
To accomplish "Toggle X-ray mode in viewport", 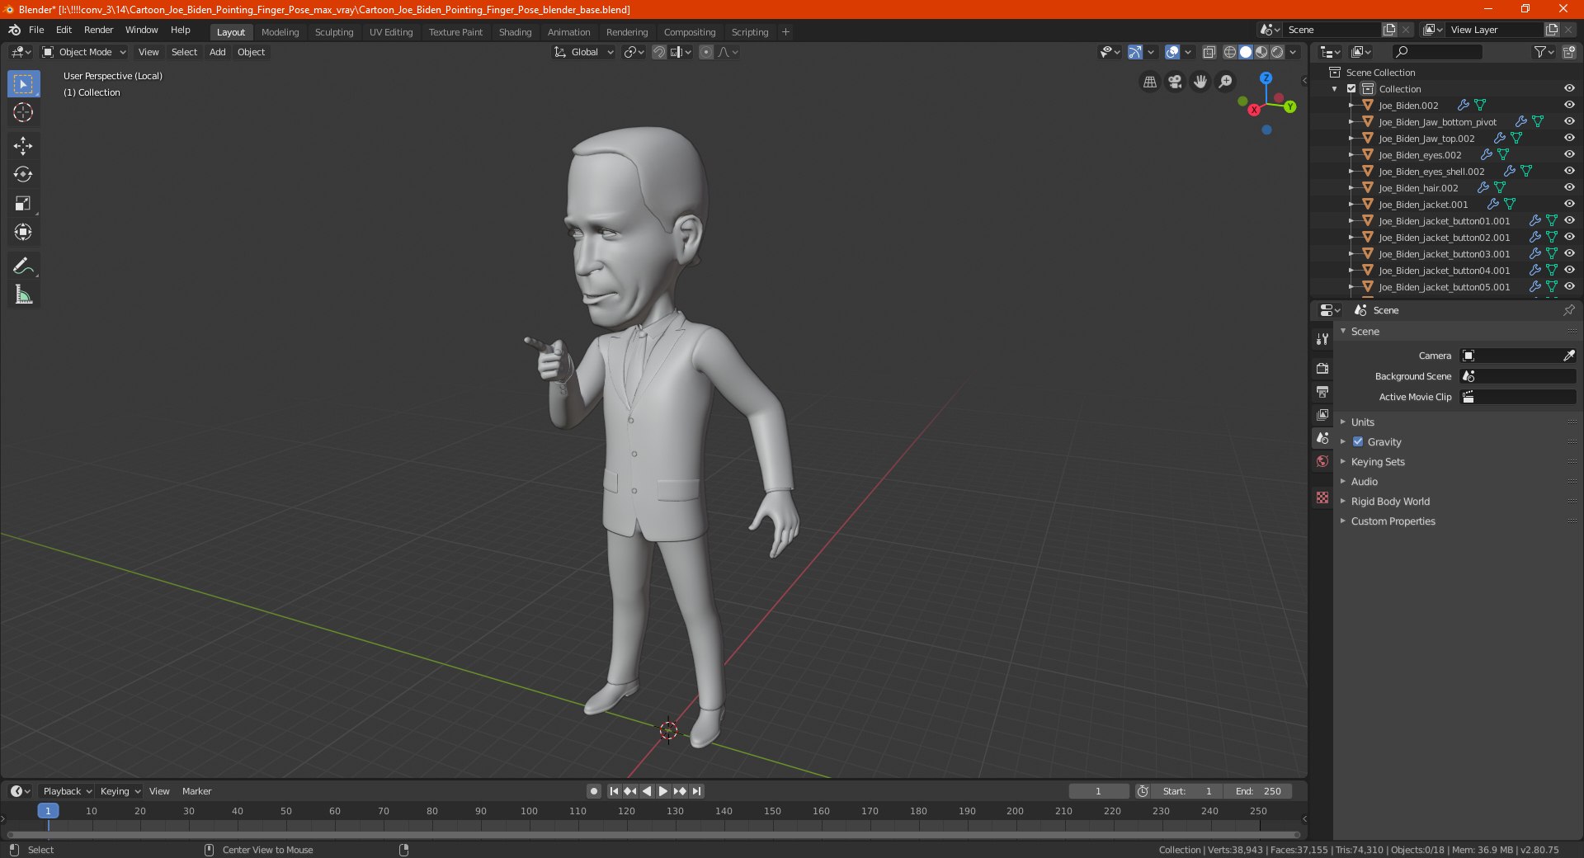I will [x=1209, y=52].
